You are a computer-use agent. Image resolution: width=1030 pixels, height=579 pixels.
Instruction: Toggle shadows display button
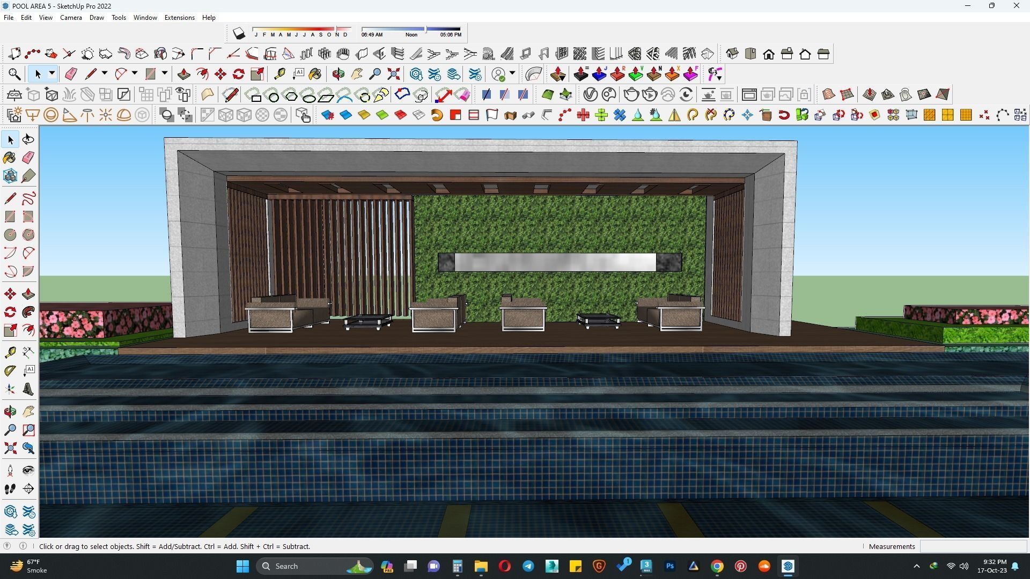coord(239,34)
